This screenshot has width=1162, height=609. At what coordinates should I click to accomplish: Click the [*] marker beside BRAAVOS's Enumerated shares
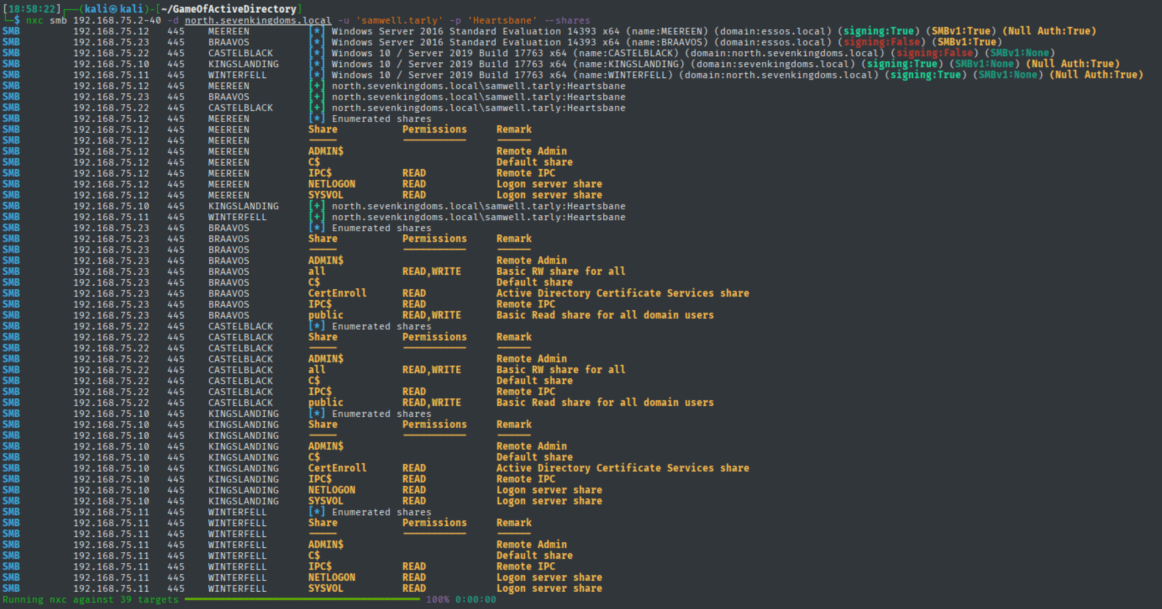point(317,228)
